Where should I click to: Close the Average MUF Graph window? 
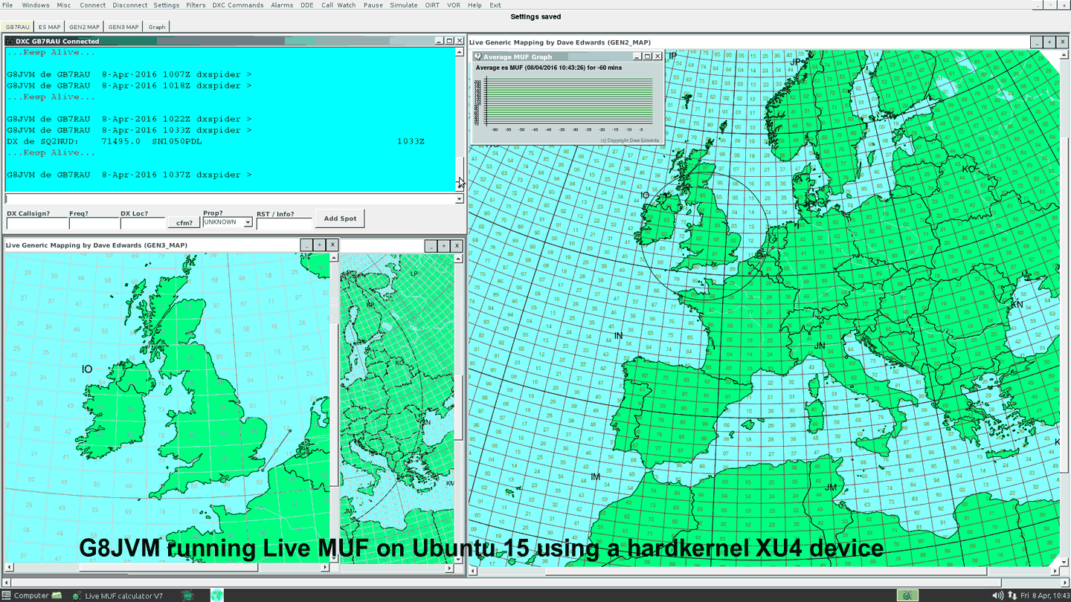tap(657, 56)
